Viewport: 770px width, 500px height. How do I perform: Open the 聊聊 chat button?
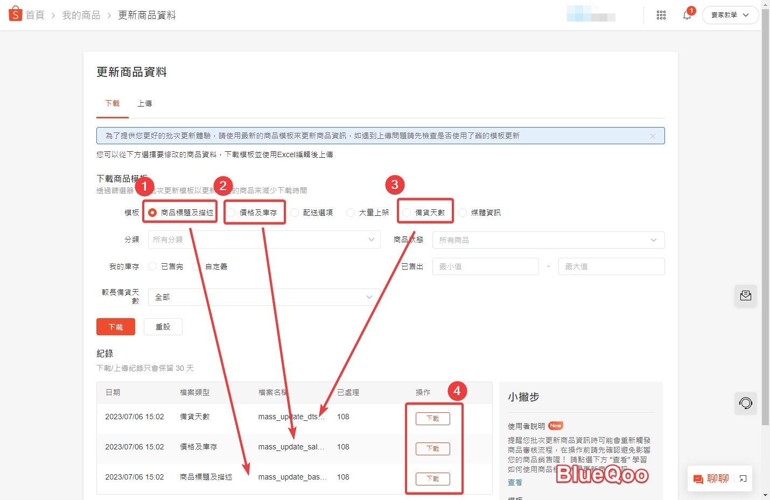[x=711, y=478]
